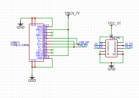Select the D-2 pin name
The width and height of the screenshot is (139, 98).
click(41, 47)
